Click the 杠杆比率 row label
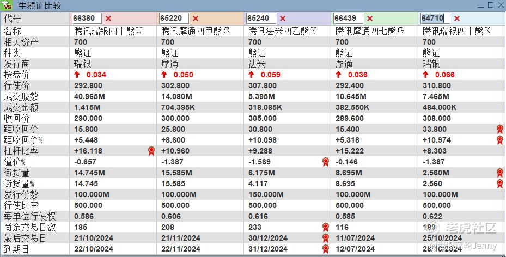506x257 pixels. (x=21, y=151)
